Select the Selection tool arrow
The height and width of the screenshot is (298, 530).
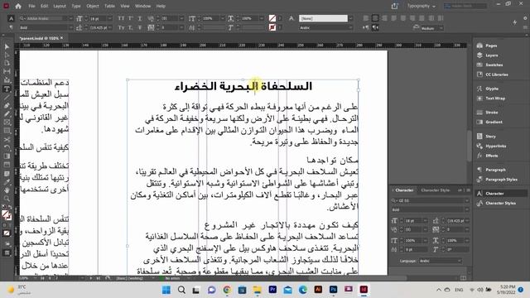point(7,46)
